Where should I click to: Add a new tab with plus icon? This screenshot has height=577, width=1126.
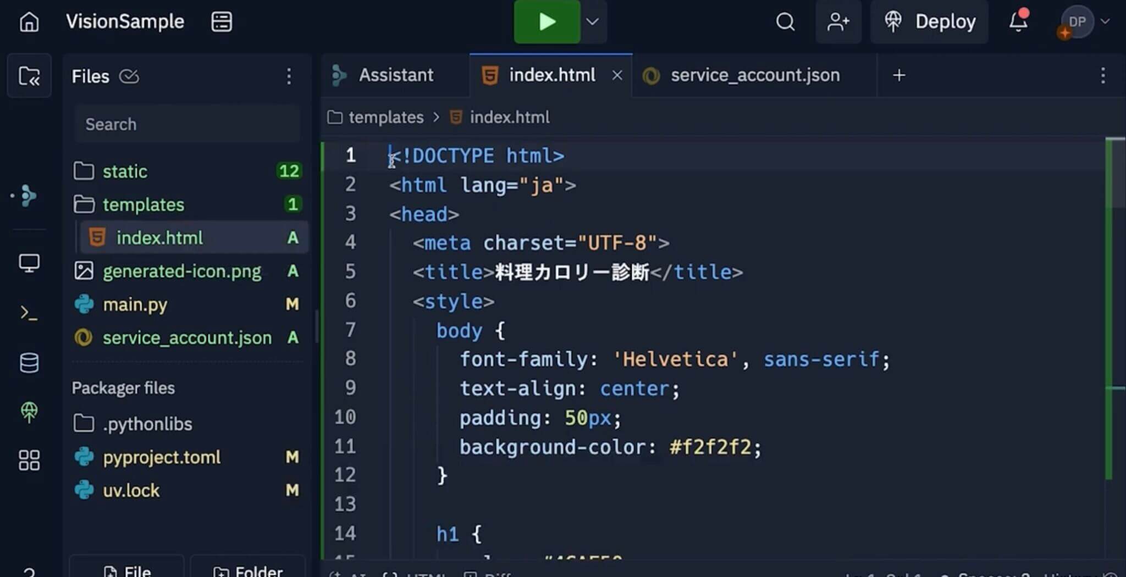899,75
